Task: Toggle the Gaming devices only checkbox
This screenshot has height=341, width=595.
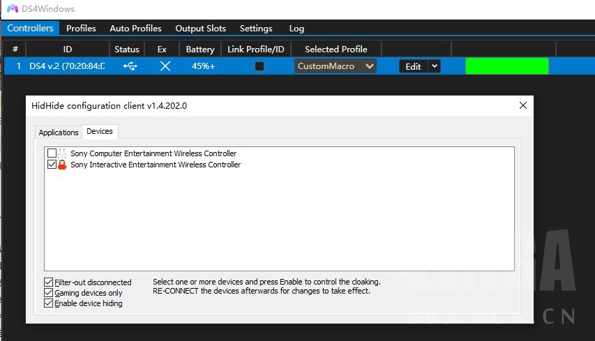Action: (x=49, y=293)
